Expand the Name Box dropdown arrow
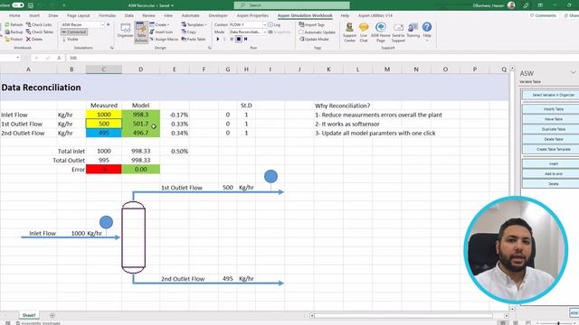Viewport: 579px width, 325px height. (x=18, y=58)
